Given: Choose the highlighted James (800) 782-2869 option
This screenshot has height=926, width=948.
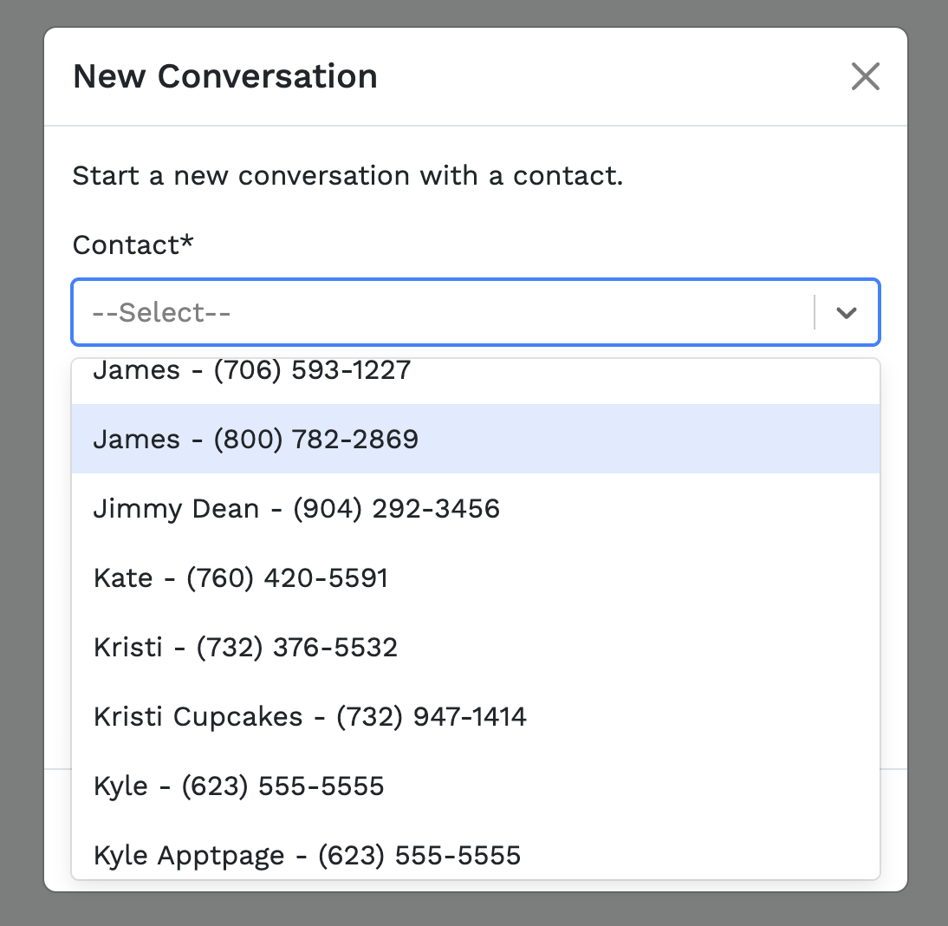Looking at the screenshot, I should point(475,439).
